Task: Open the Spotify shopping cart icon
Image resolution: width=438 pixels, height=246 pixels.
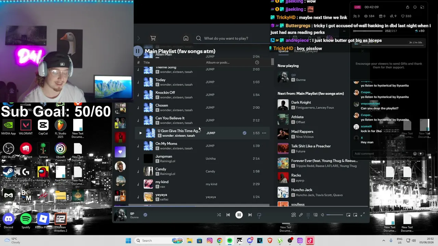Action: tap(153, 38)
